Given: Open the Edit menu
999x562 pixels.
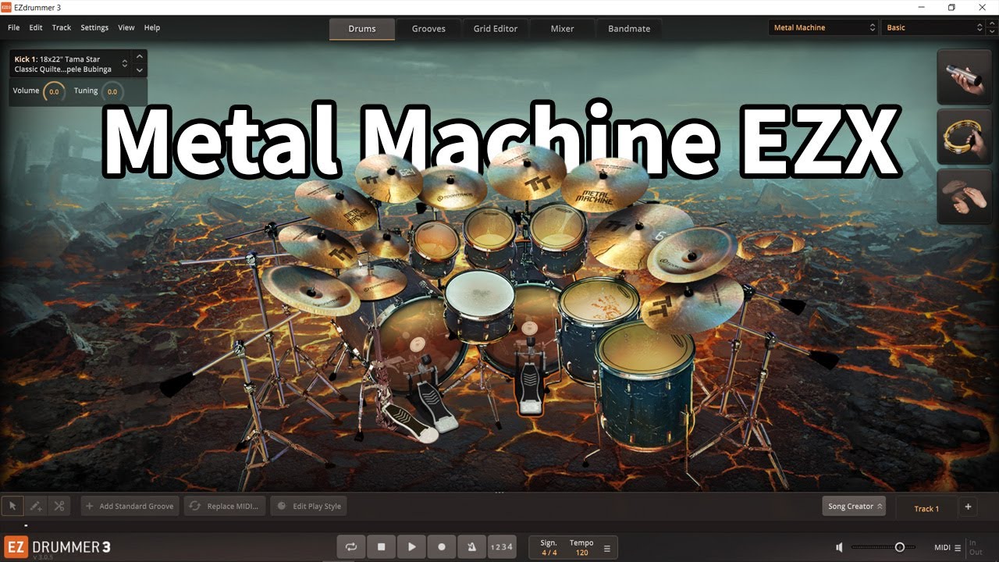Looking at the screenshot, I should click(36, 27).
